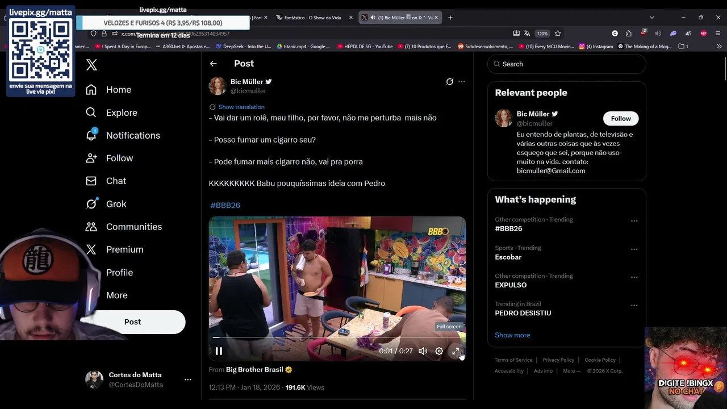Open video settings gear
727x409 pixels.
[439, 351]
